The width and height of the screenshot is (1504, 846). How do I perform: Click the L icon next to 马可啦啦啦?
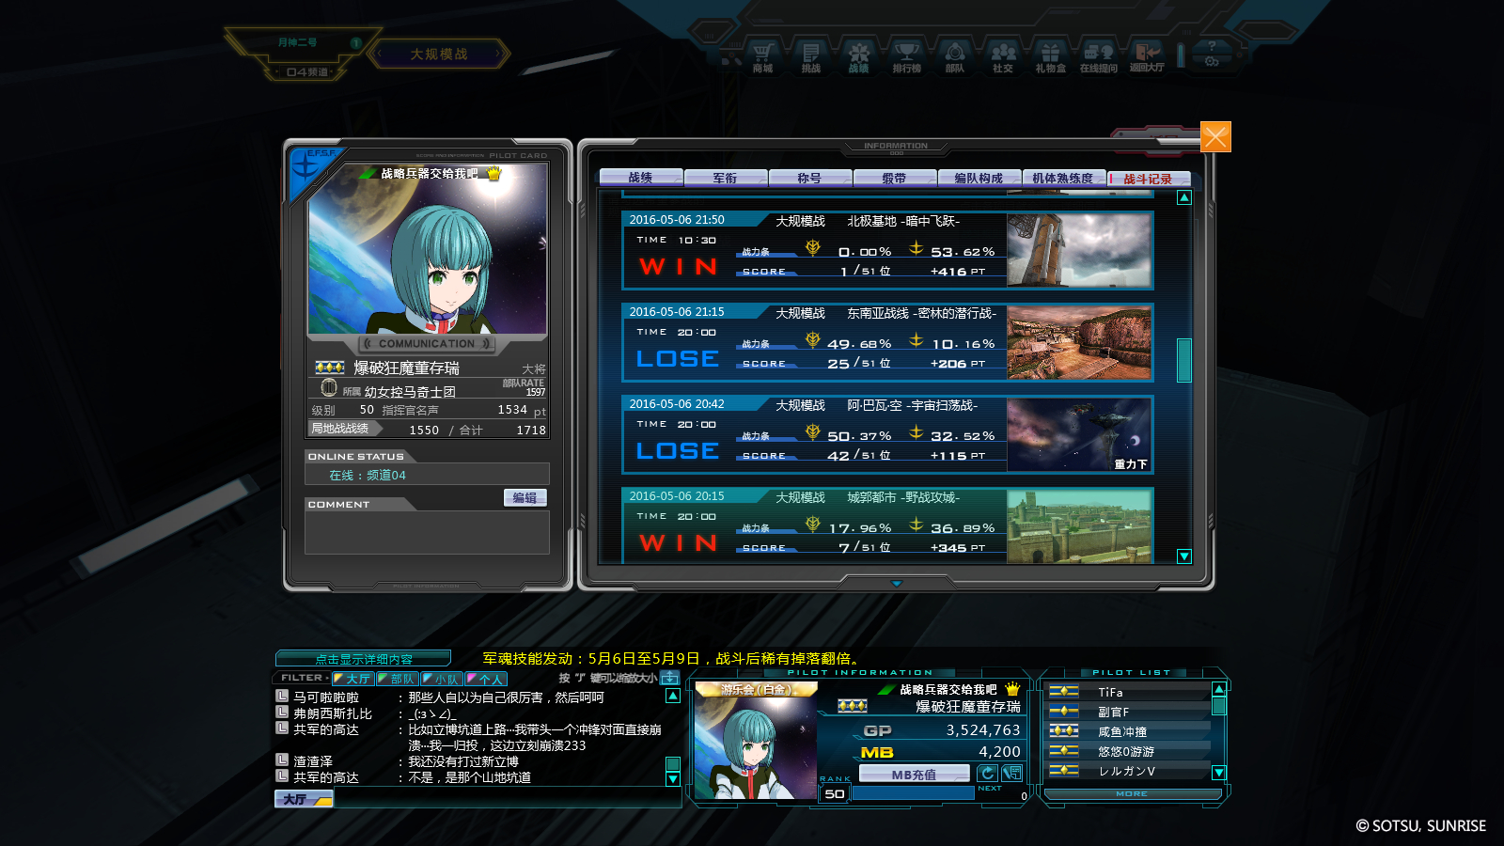coord(282,697)
